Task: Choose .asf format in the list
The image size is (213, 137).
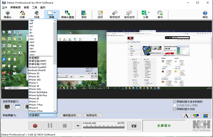Action: [x=41, y=23]
